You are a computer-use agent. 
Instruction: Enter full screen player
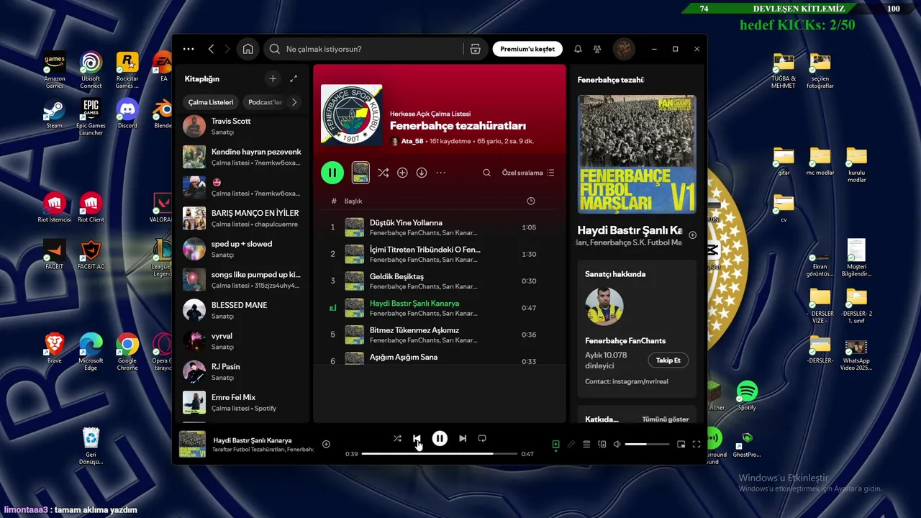(697, 445)
